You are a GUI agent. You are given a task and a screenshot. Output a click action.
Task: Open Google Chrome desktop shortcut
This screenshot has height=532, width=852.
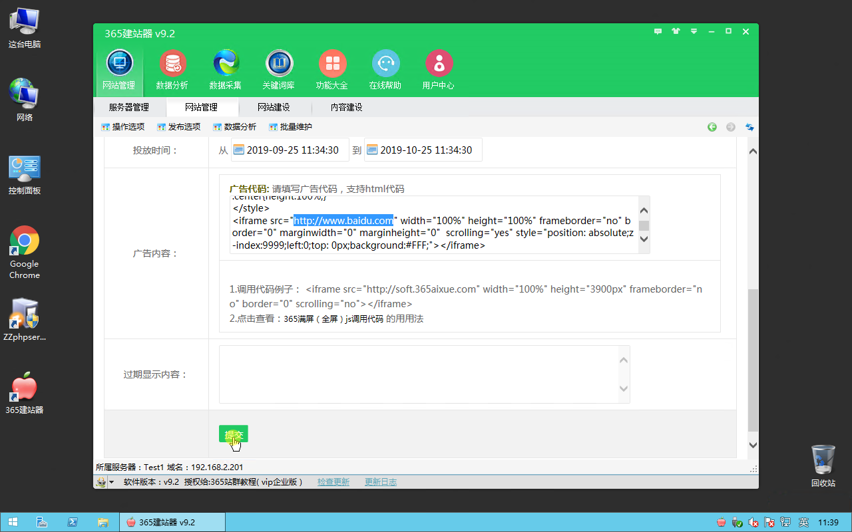(25, 252)
